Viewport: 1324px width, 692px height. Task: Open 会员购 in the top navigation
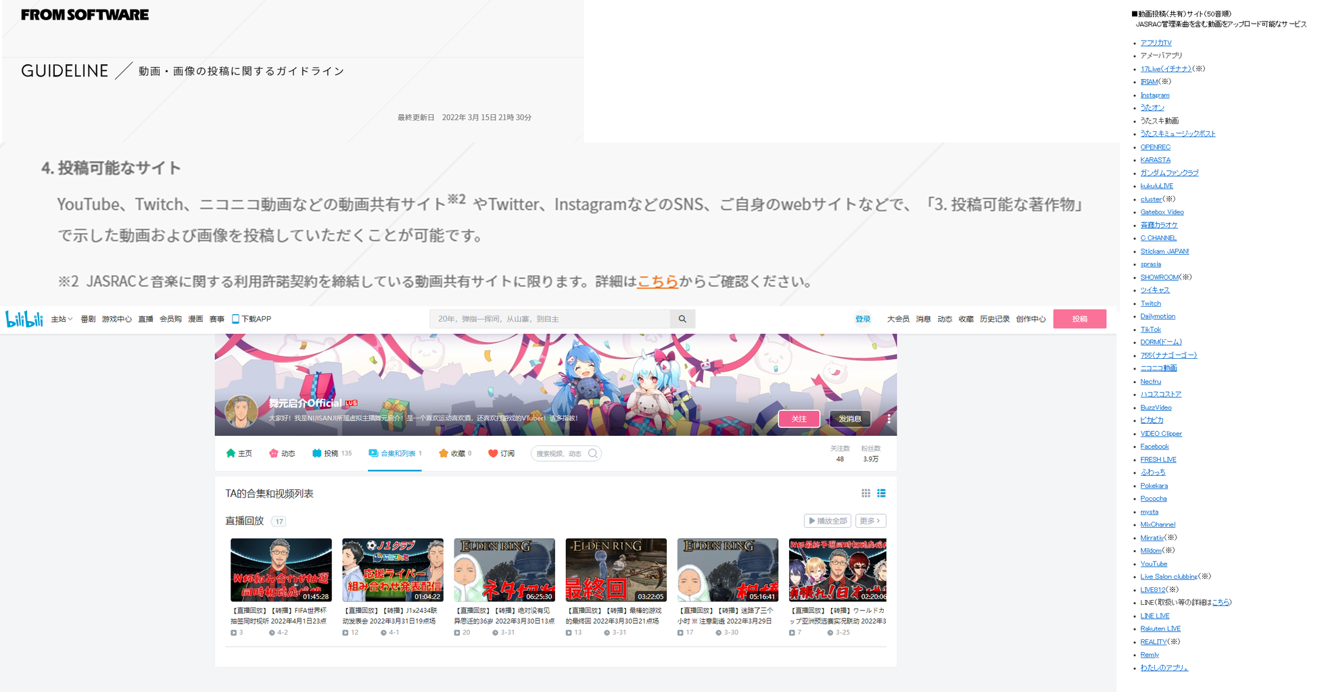170,319
